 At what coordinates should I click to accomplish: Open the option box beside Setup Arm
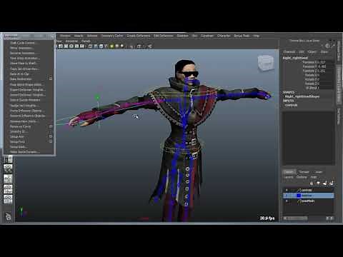tap(51, 136)
